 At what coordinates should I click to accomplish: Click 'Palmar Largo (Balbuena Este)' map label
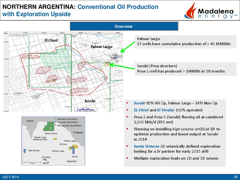tap(40, 138)
